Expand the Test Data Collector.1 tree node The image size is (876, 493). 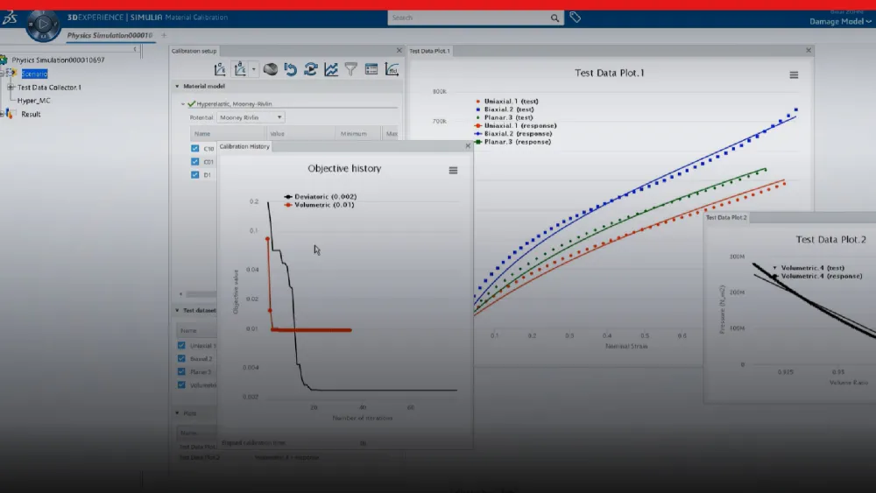click(11, 87)
